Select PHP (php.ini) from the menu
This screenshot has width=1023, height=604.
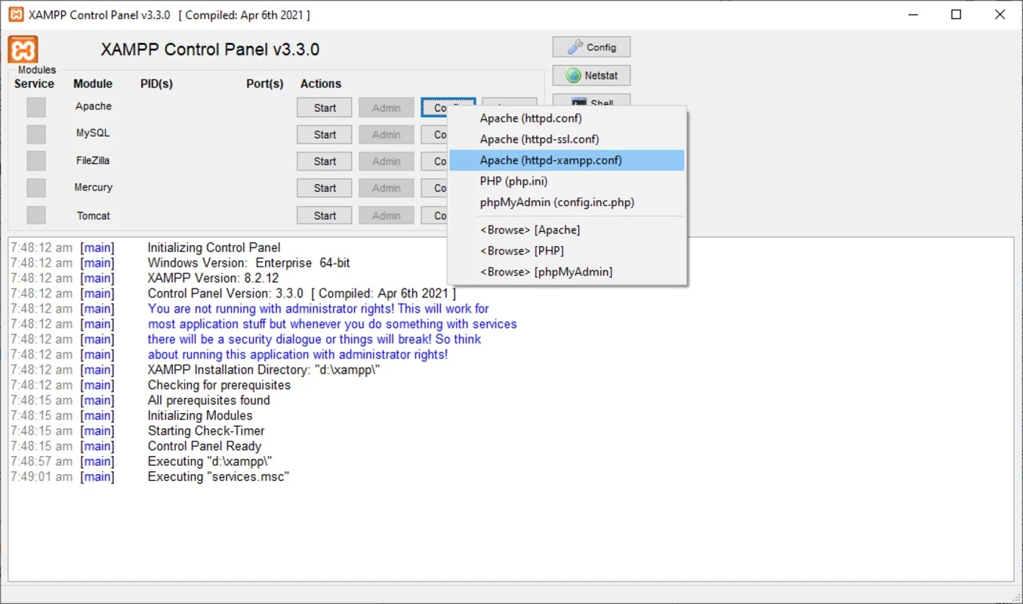(513, 181)
